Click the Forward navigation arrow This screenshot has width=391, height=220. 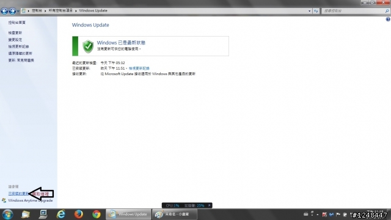[12, 11]
